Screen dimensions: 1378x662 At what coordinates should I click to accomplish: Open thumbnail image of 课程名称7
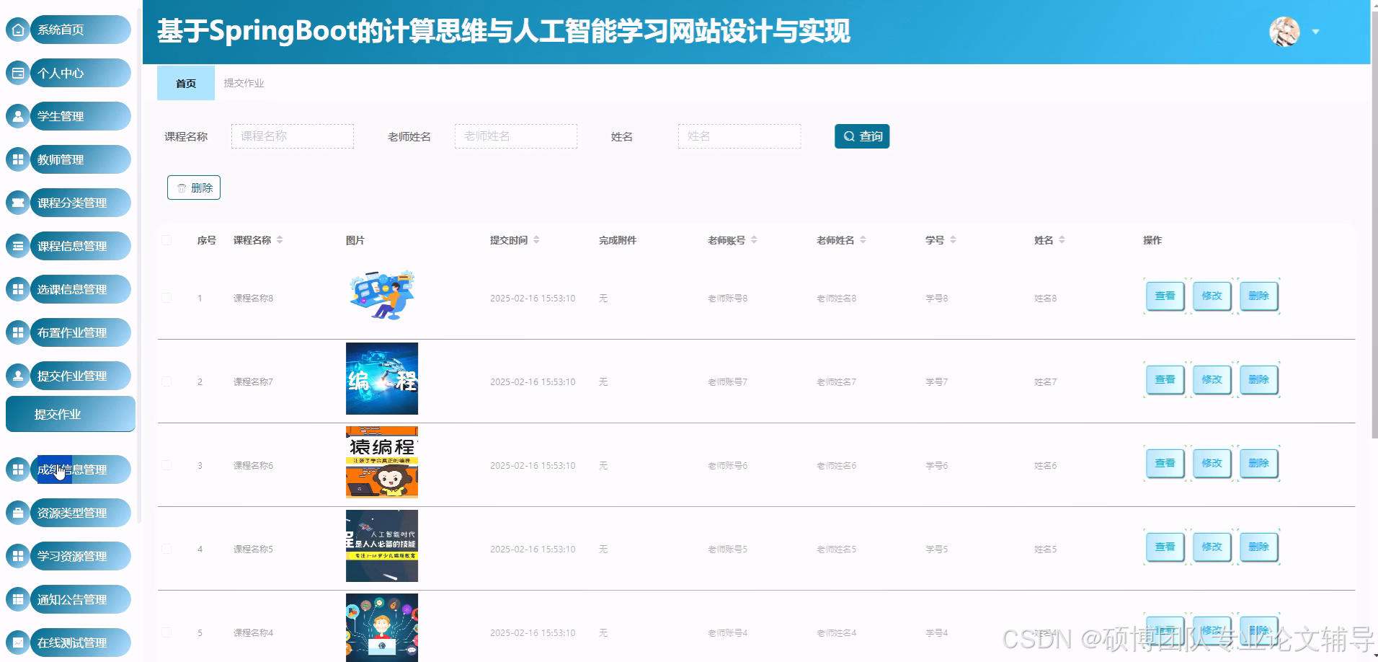(382, 379)
